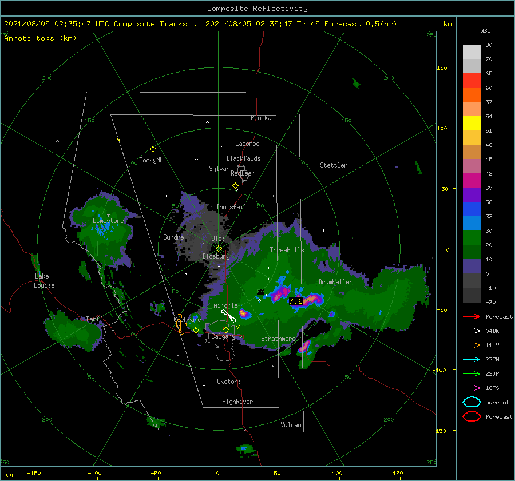
Task: Click the 7.6 storm top annotation
Action: click(x=296, y=301)
